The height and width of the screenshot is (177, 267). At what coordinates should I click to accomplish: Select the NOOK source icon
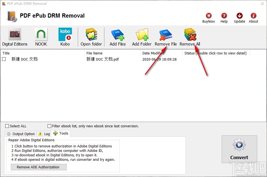[x=41, y=37]
